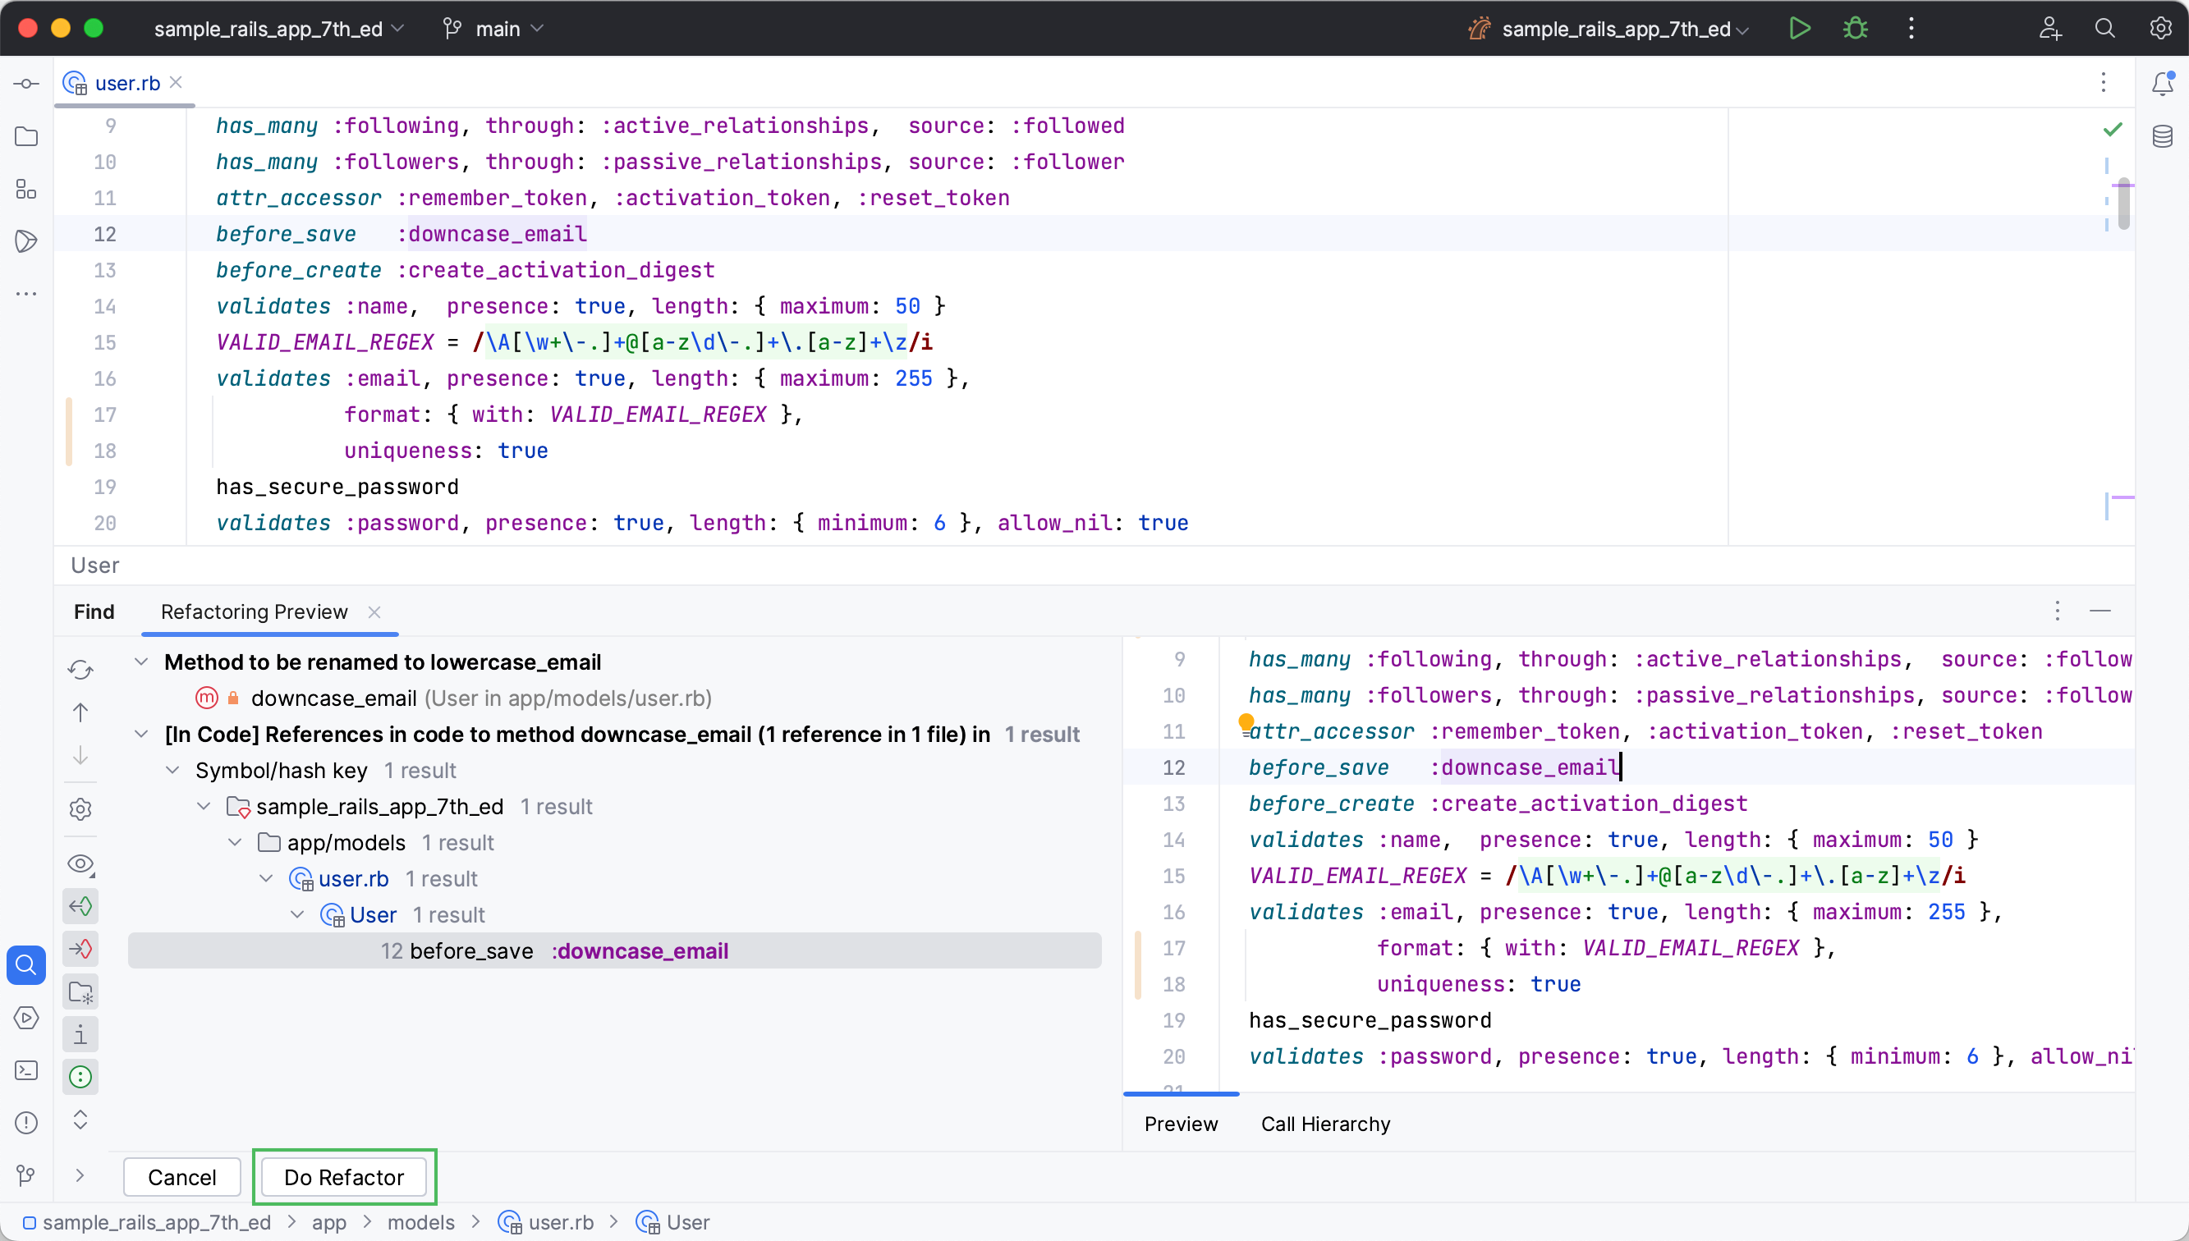Open the Services tool window icon in left sidebar
This screenshot has height=1241, width=2189.
point(26,241)
